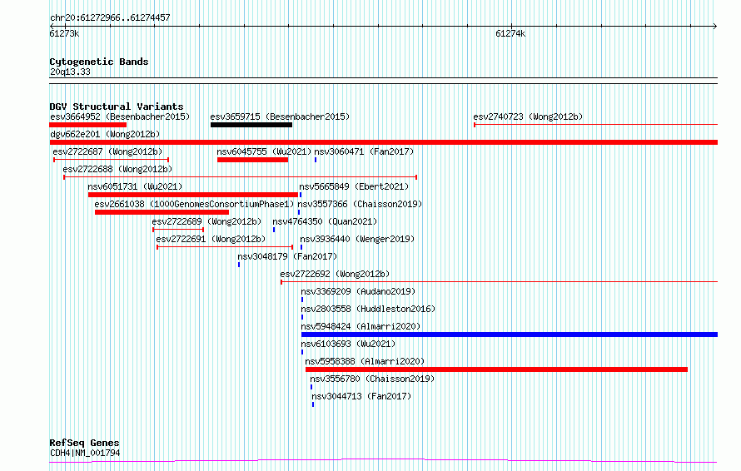The image size is (741, 471).
Task: Click the chr20:61272966..61274457 coordinates text
Action: coord(110,18)
